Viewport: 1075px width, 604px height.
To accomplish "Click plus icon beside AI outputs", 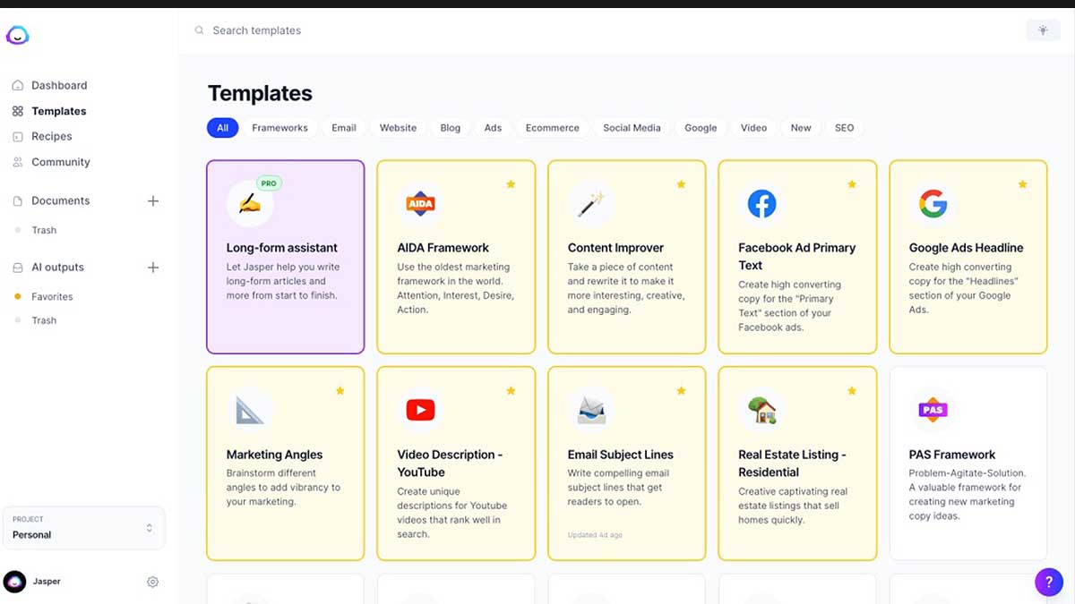I will (153, 268).
